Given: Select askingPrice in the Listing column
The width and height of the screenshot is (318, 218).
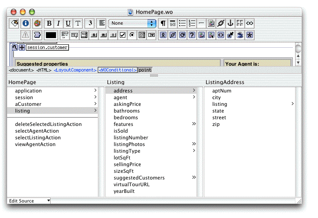Looking at the screenshot, I should [x=127, y=104].
